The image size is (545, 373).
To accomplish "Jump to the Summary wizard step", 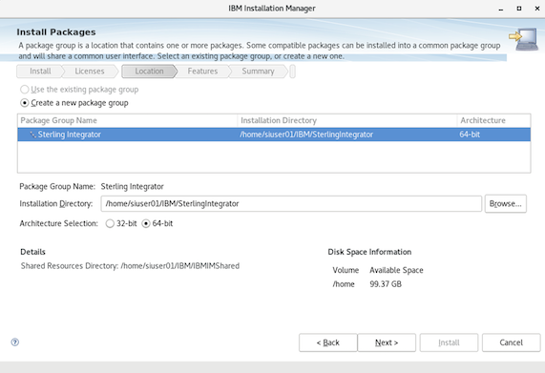I will (x=258, y=72).
